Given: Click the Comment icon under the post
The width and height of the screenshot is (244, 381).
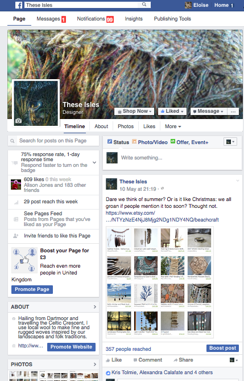Looking at the screenshot, I should (135, 360).
